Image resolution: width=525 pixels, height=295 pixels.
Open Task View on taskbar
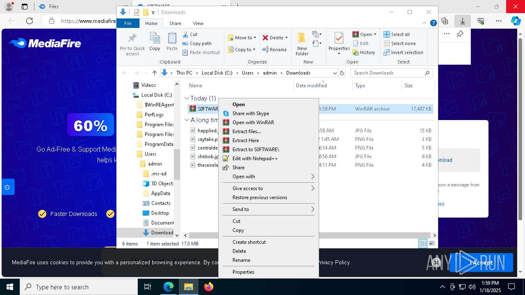(148, 287)
